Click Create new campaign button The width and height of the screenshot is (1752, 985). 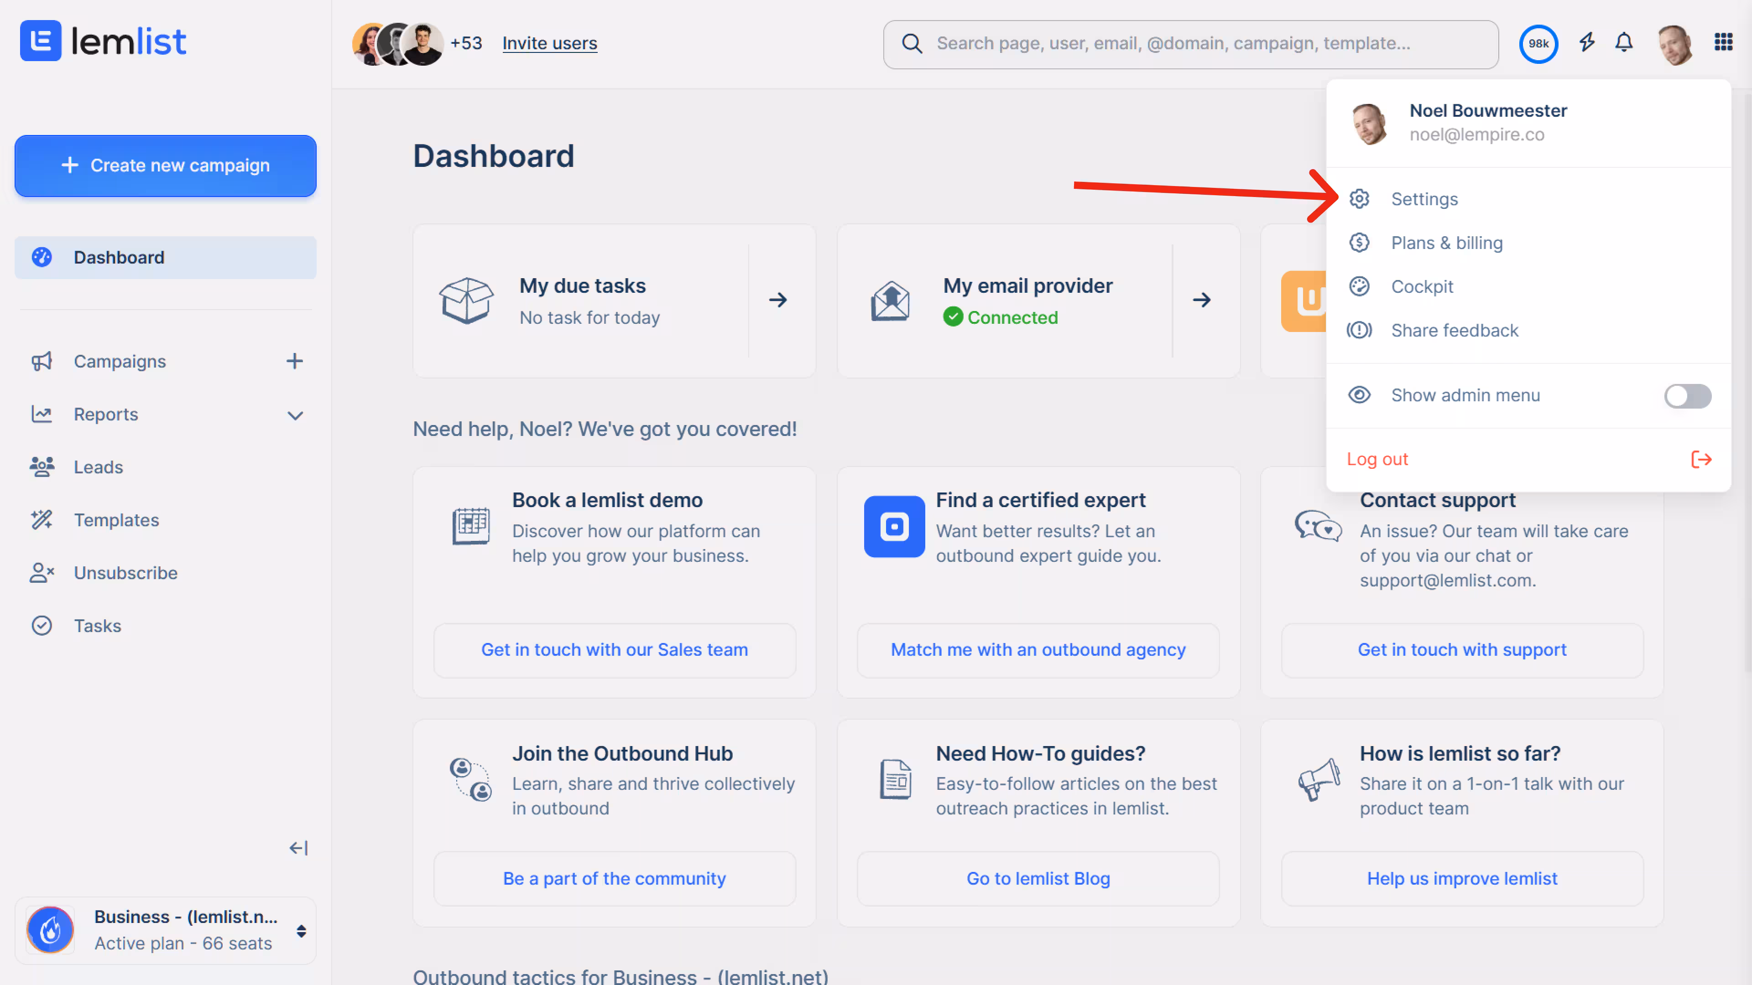(x=165, y=166)
